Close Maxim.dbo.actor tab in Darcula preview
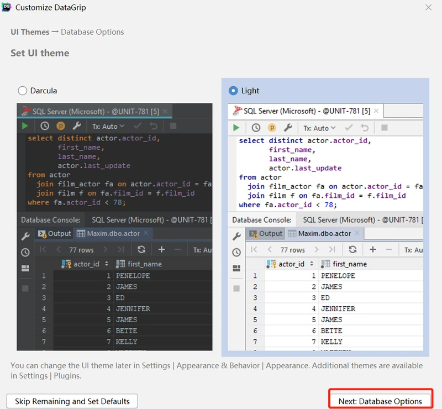The width and height of the screenshot is (442, 409). click(x=146, y=233)
